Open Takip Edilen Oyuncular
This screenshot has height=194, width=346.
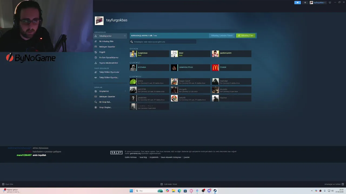[110, 72]
